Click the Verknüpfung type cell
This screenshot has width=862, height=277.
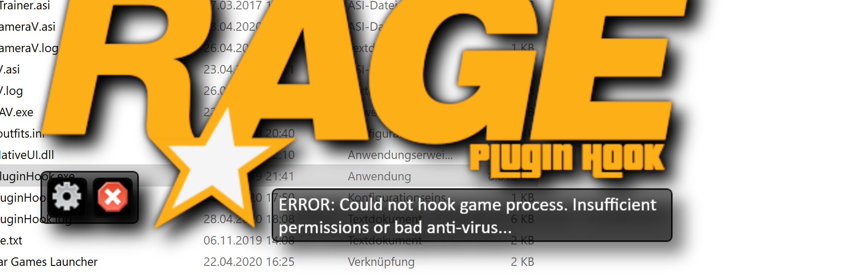click(381, 262)
